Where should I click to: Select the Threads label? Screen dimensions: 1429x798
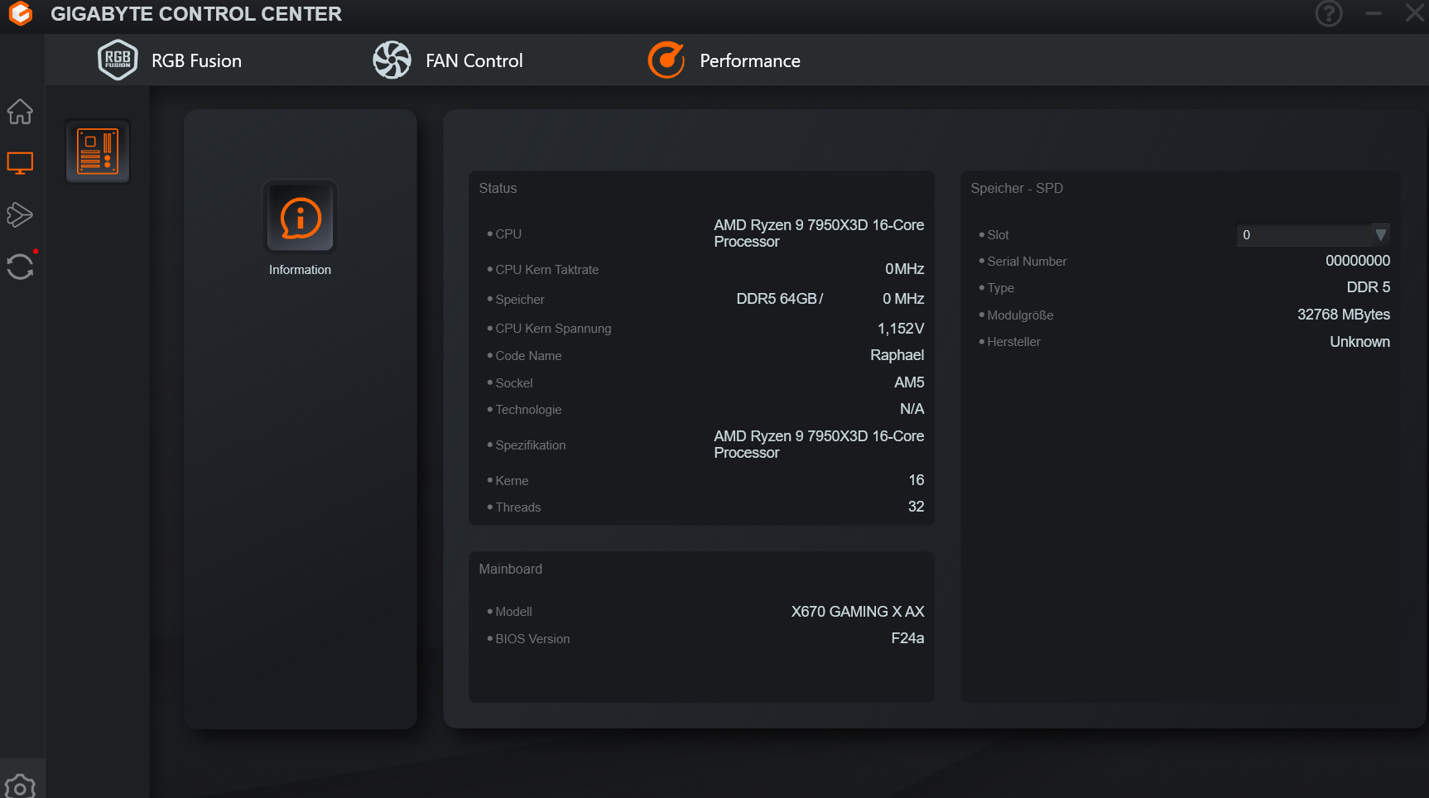[x=517, y=507]
